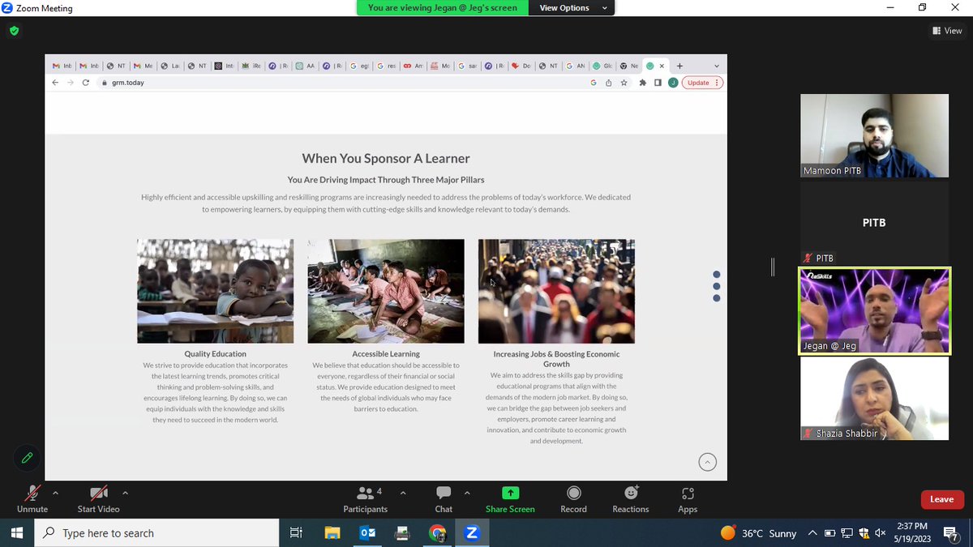Click the Accessible Learning heading
This screenshot has height=547, width=973.
click(x=386, y=354)
